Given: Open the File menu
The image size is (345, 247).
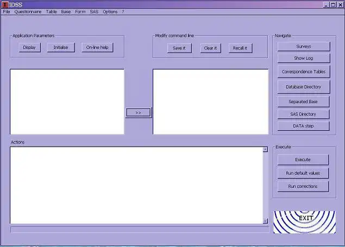Looking at the screenshot, I should click(7, 11).
